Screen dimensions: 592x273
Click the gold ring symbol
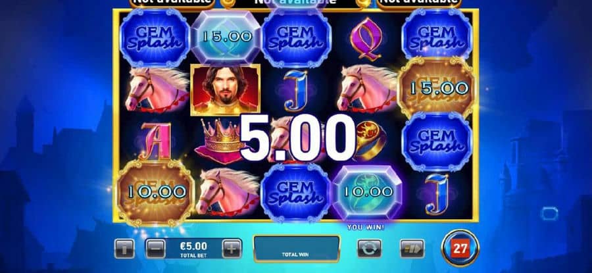click(x=370, y=141)
